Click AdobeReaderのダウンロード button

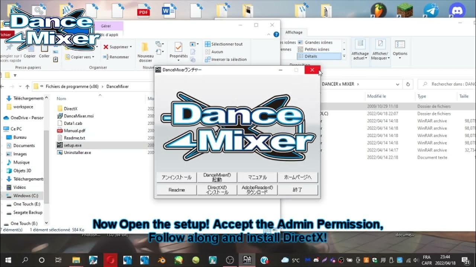coord(257,190)
